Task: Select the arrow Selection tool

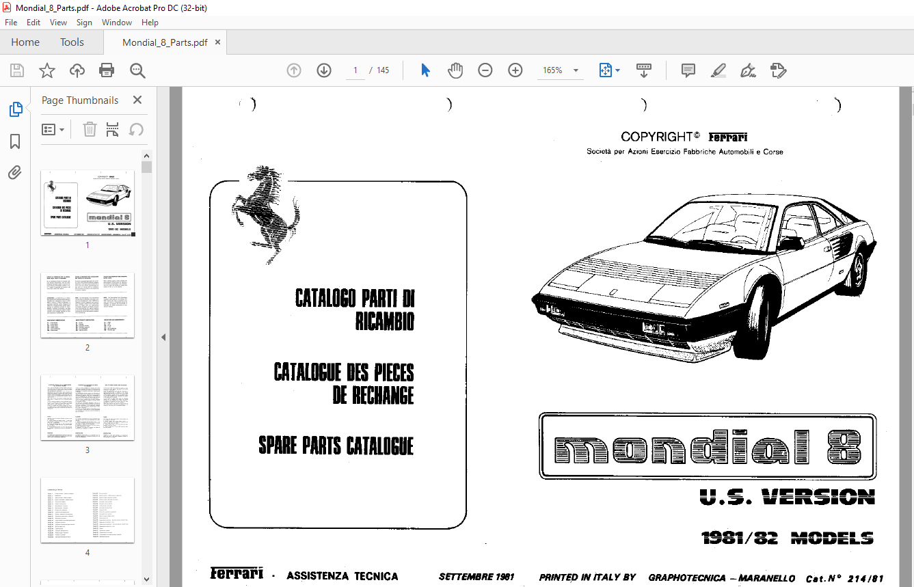Action: [x=425, y=70]
